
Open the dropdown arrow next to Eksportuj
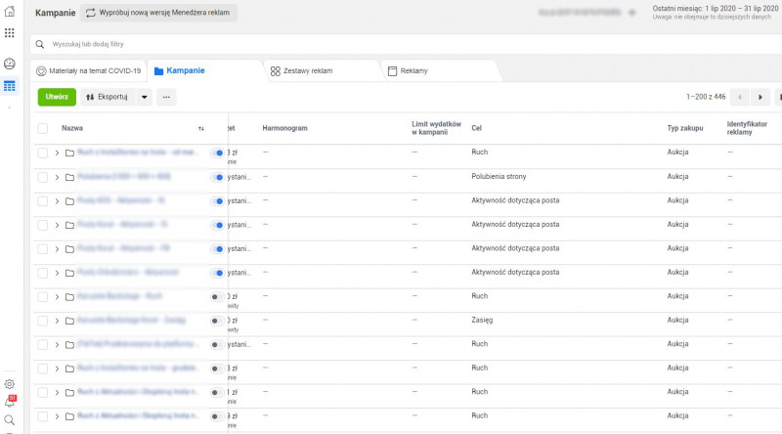tap(144, 97)
